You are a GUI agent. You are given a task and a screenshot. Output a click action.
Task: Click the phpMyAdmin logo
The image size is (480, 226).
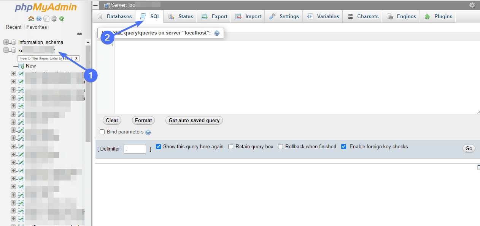(x=46, y=8)
